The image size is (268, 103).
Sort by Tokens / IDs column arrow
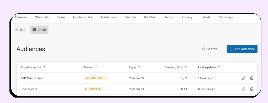point(185,67)
